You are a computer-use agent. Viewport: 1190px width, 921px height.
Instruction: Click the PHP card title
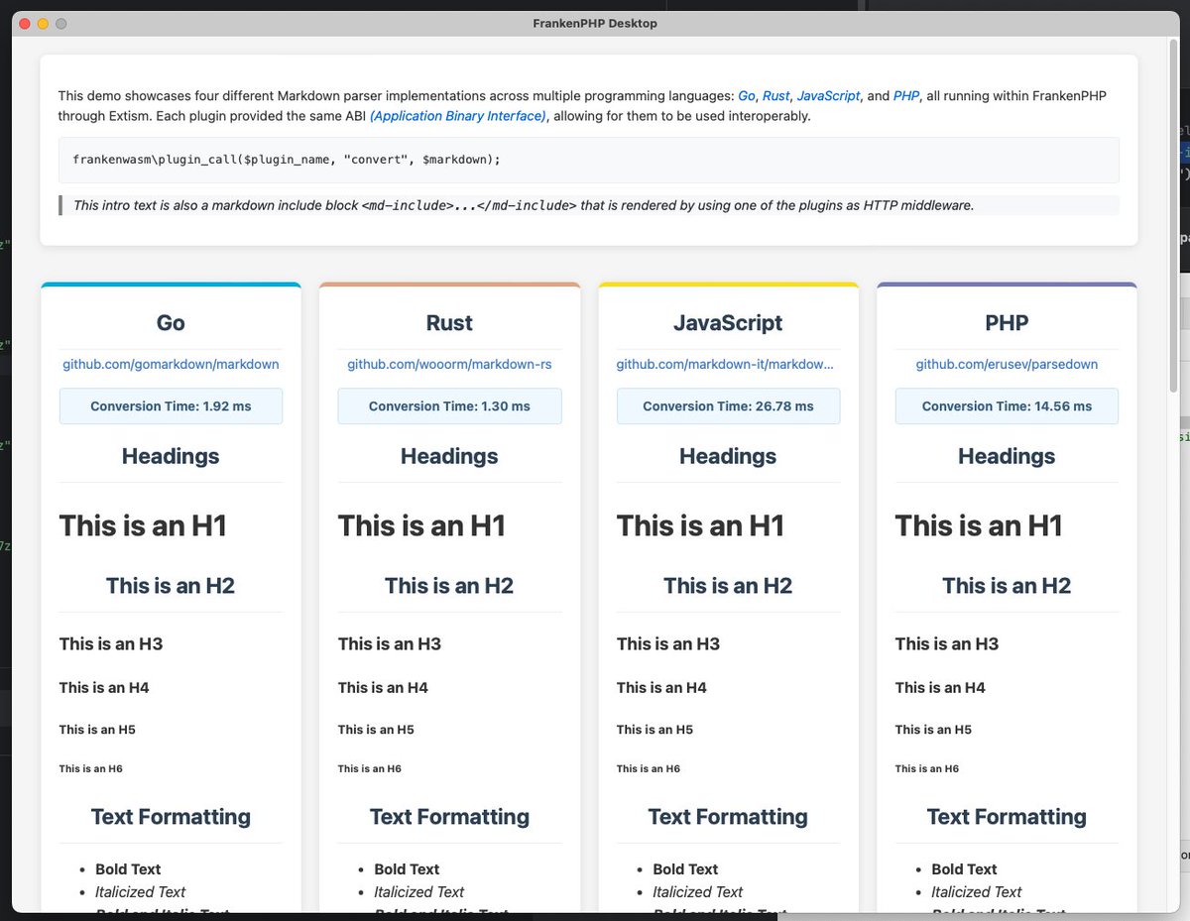(1007, 323)
